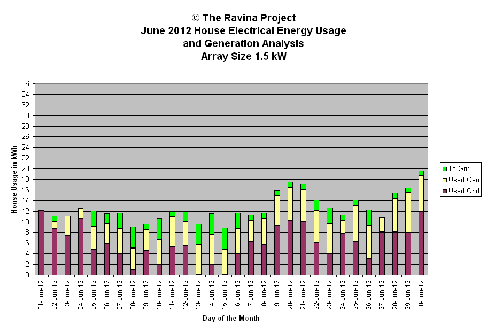The image size is (487, 333).
Task: Click the yellow Used Gen segment for 21-Jun-12
Action: pos(303,205)
